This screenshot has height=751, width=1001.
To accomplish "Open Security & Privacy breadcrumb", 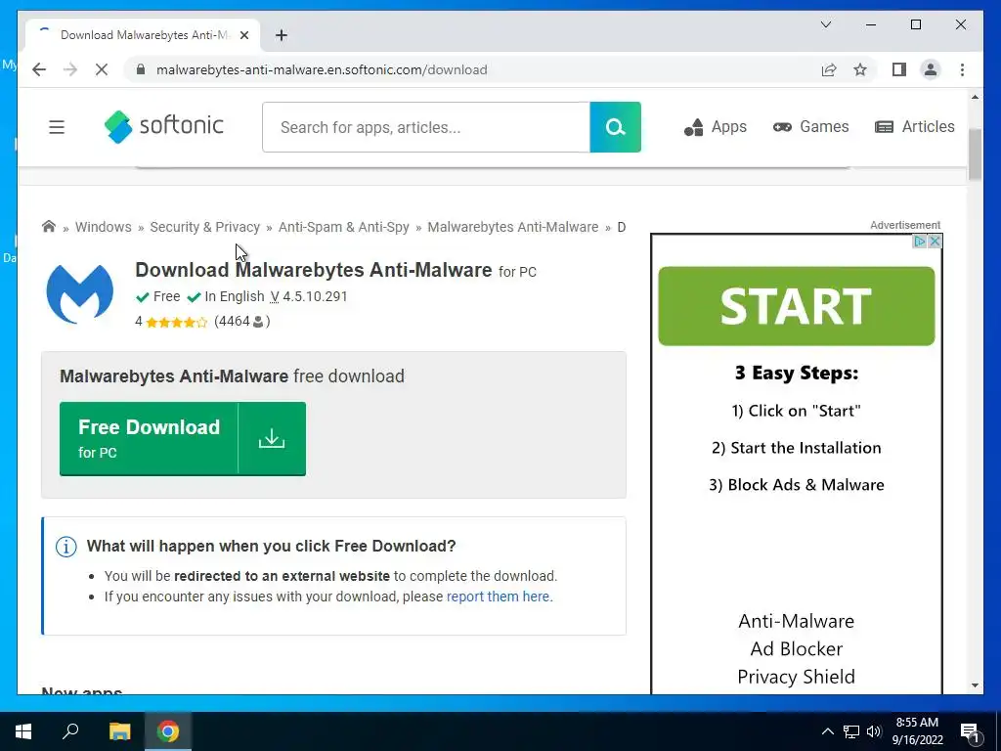I will [205, 227].
